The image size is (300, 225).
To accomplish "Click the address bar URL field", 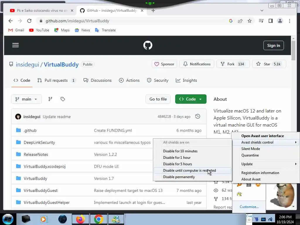I will tap(132, 21).
